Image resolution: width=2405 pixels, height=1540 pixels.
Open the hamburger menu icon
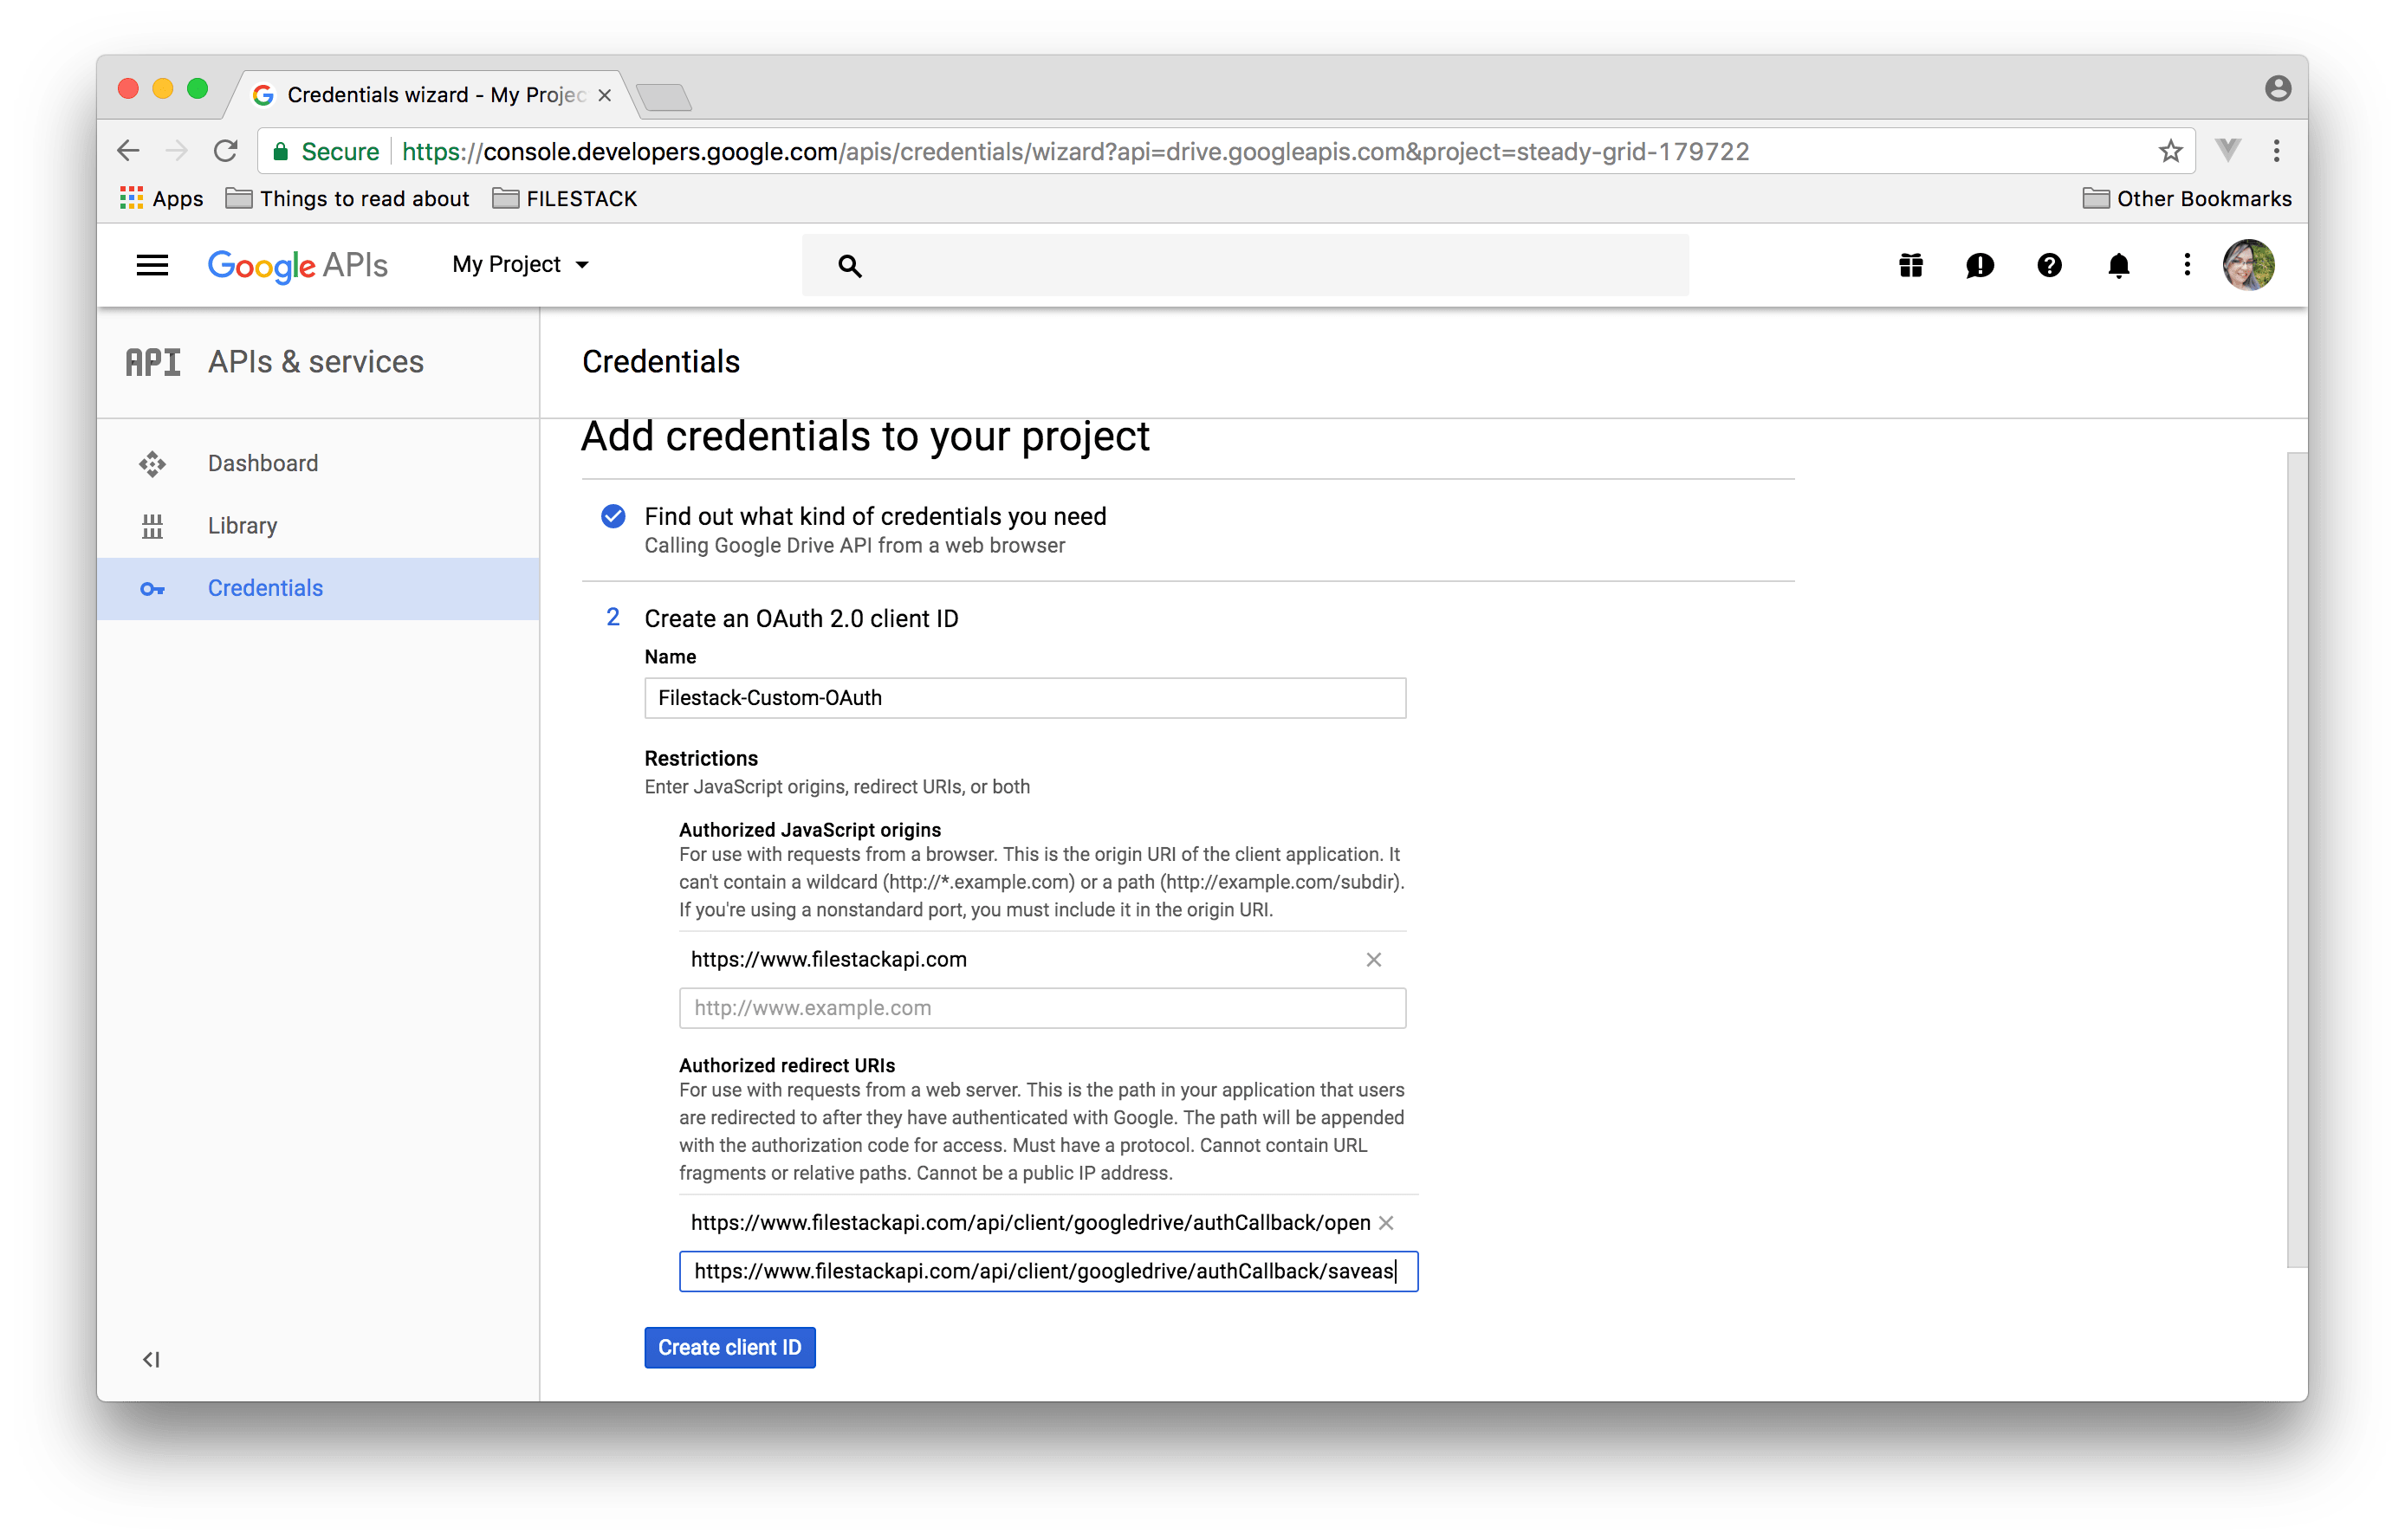151,264
